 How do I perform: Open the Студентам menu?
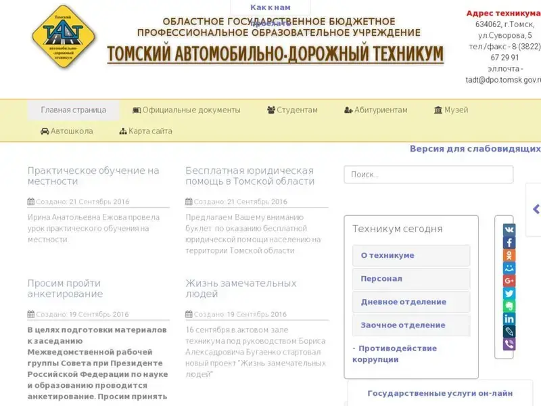(x=292, y=110)
